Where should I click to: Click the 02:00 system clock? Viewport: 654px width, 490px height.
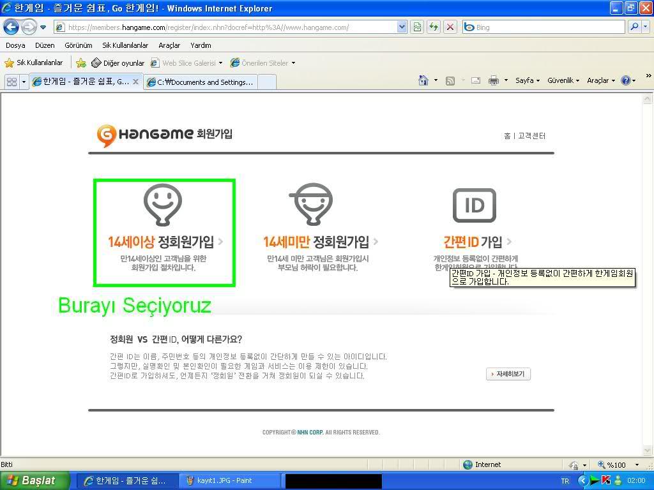click(x=637, y=481)
